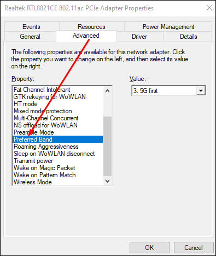Click the property list scrollbar thumb

(x=108, y=147)
